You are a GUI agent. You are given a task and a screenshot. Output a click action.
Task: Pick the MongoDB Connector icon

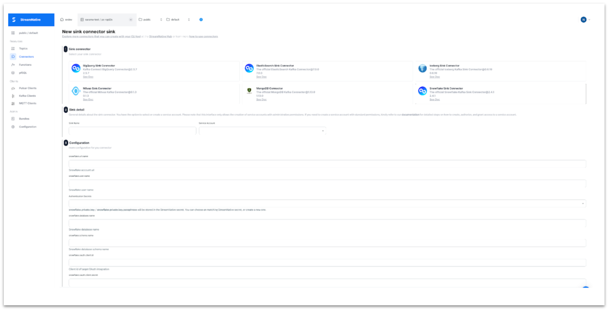tap(249, 91)
